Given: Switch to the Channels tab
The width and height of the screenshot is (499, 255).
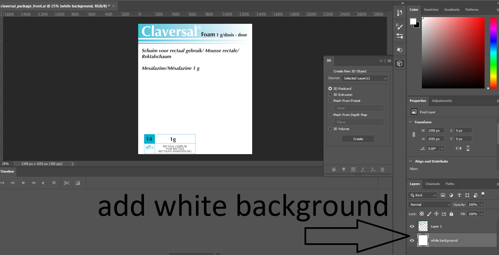Looking at the screenshot, I should click(433, 184).
